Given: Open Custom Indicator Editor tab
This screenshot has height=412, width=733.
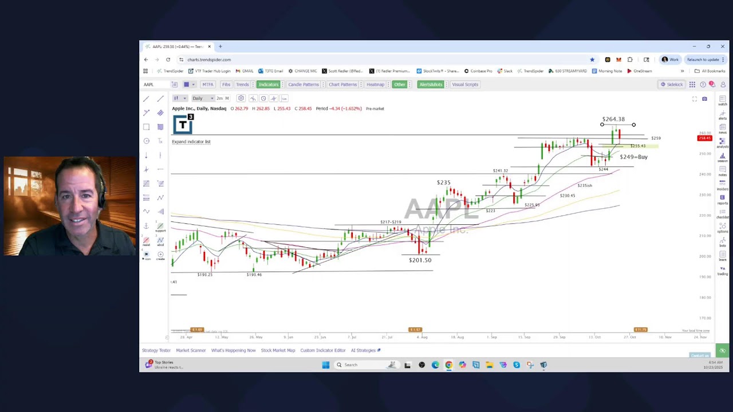Looking at the screenshot, I should pos(323,350).
